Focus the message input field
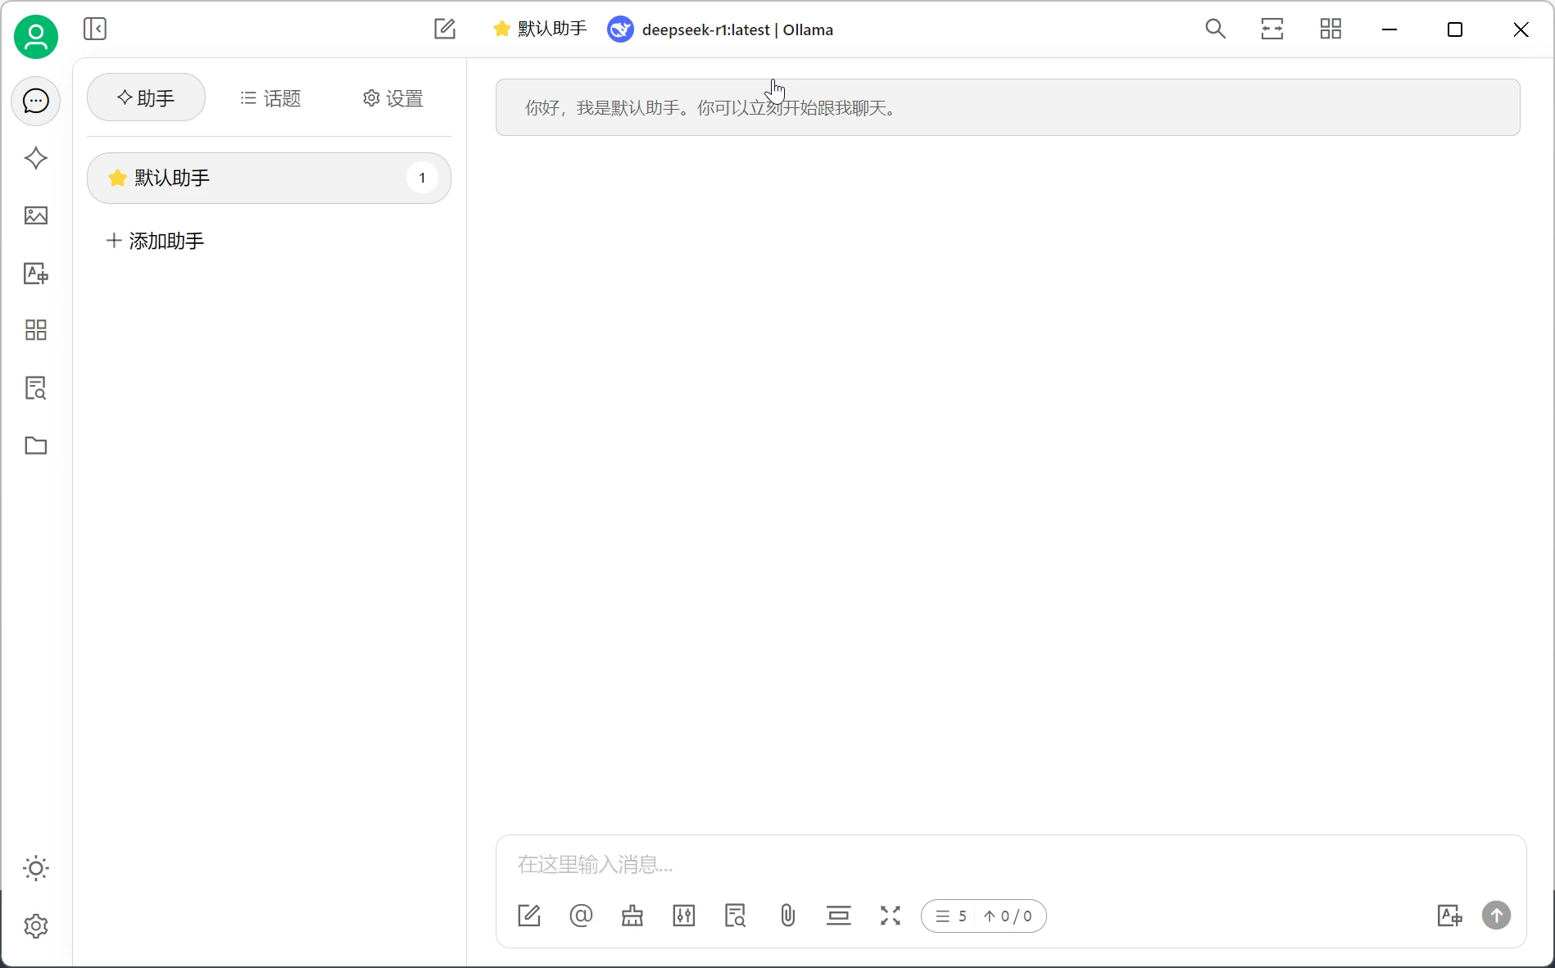Image resolution: width=1555 pixels, height=968 pixels. (1011, 865)
